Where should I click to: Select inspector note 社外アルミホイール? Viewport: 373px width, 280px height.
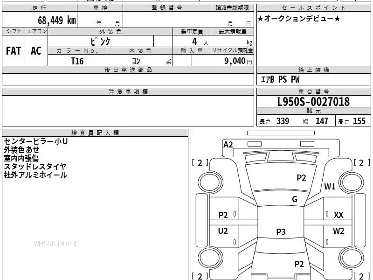(x=35, y=175)
